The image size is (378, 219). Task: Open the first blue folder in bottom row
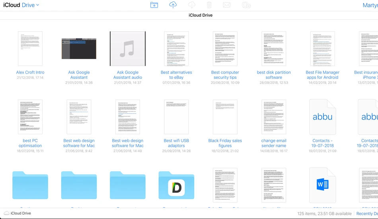pyautogui.click(x=30, y=185)
